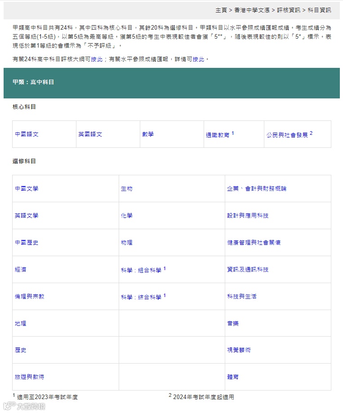
Task: Open the 音樂 elective
Action: coord(233,324)
